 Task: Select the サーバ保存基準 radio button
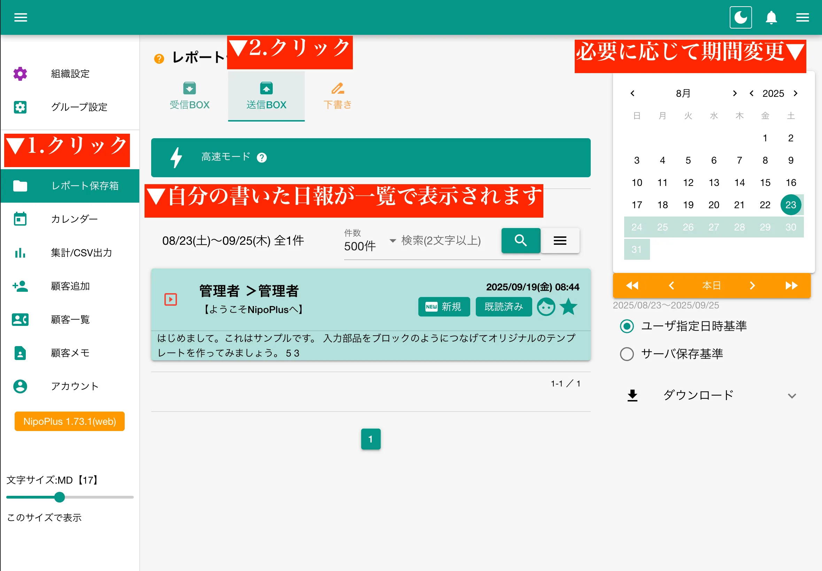point(627,354)
